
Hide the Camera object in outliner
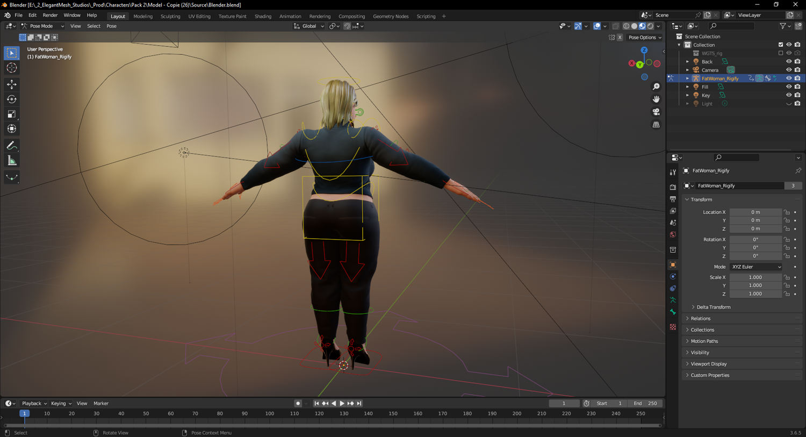click(789, 70)
